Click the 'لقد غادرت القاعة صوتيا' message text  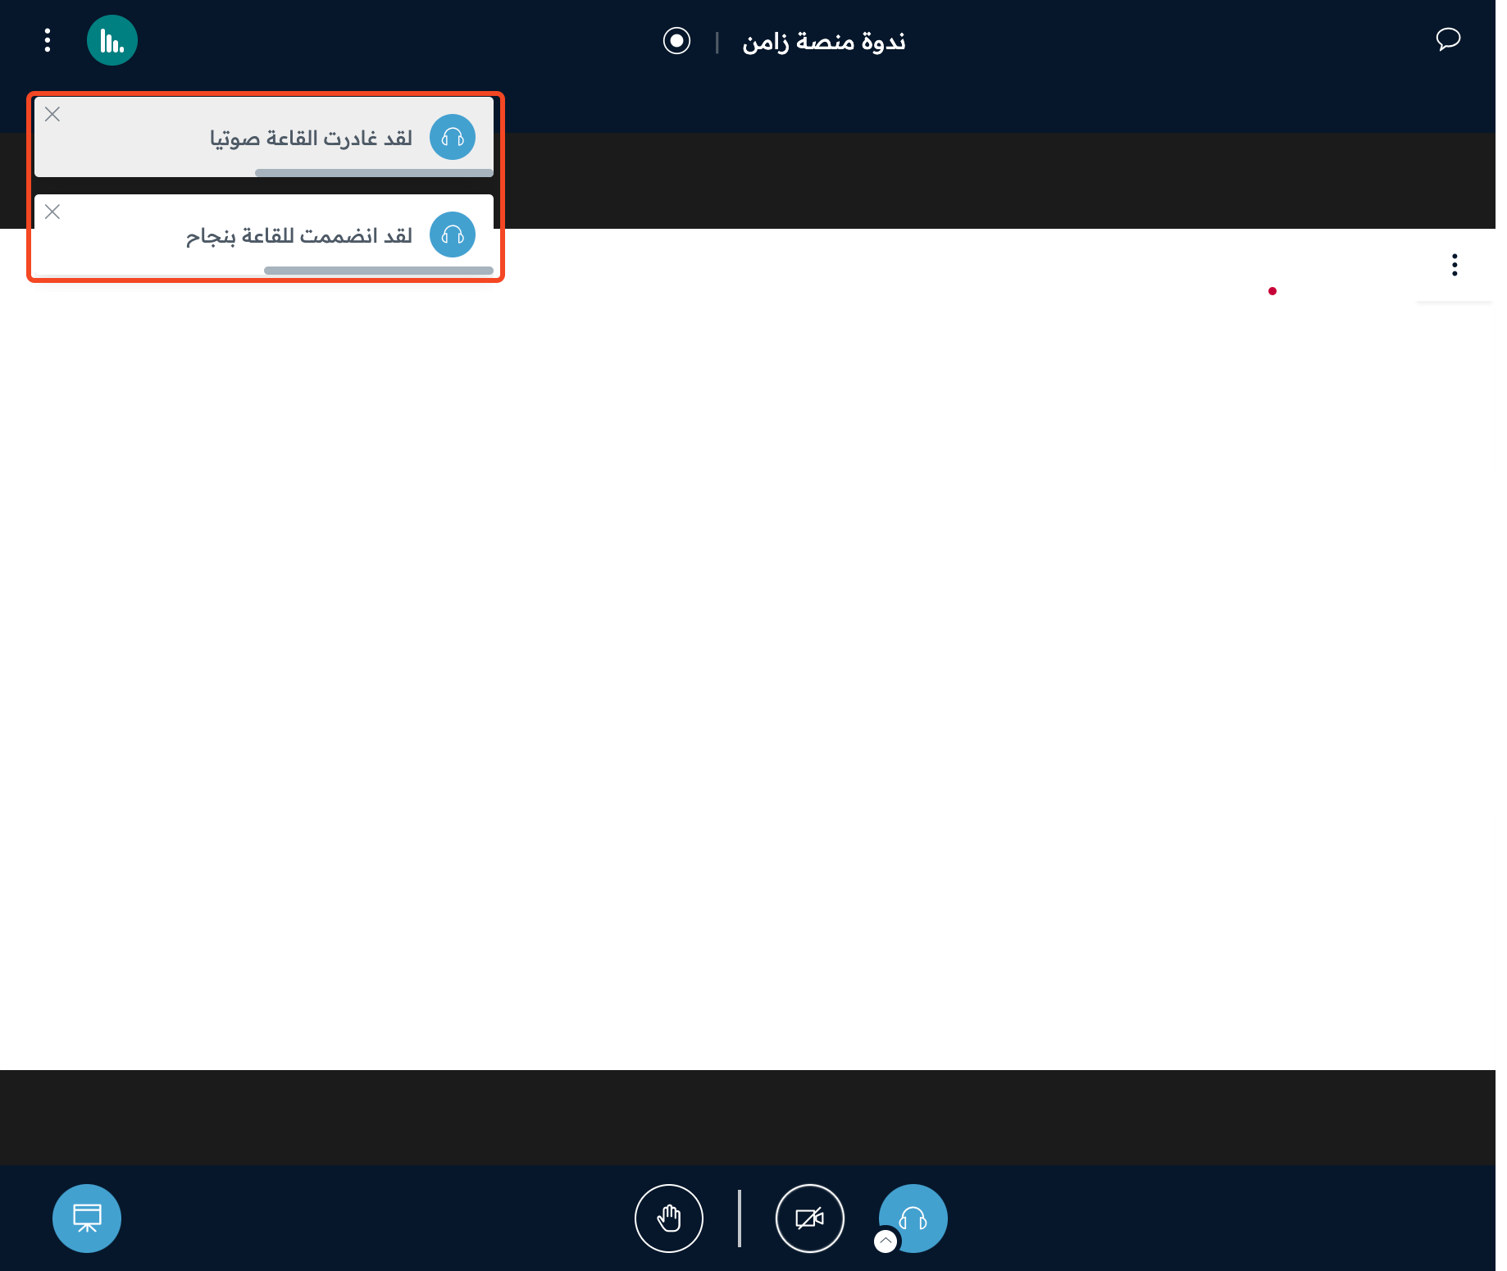(x=311, y=138)
